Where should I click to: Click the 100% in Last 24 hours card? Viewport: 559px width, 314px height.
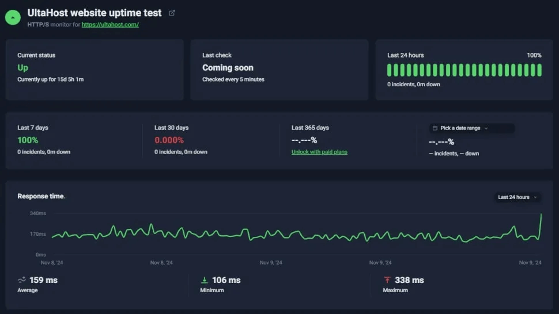click(x=534, y=55)
